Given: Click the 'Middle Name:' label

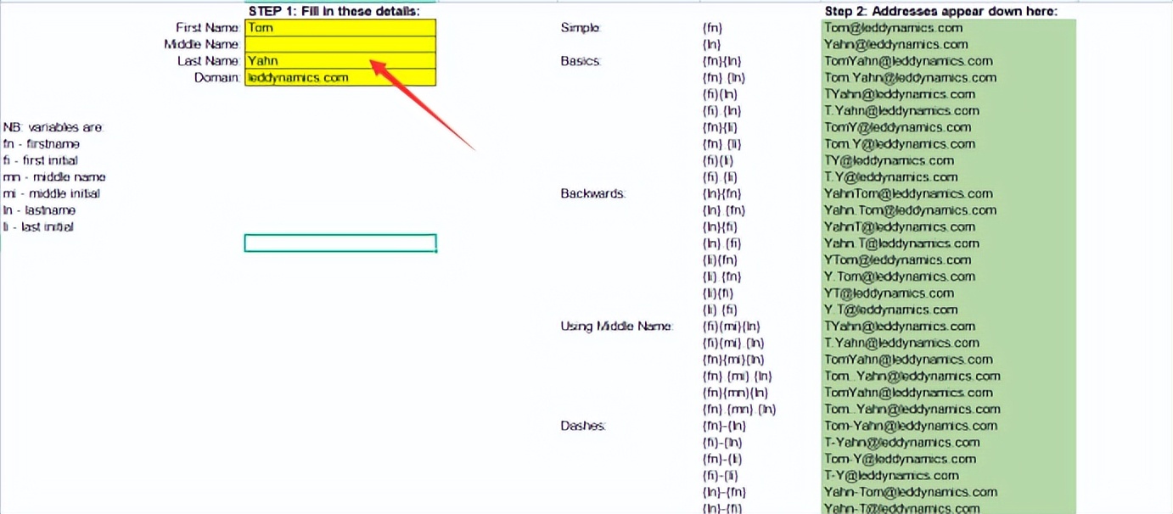Looking at the screenshot, I should (202, 44).
